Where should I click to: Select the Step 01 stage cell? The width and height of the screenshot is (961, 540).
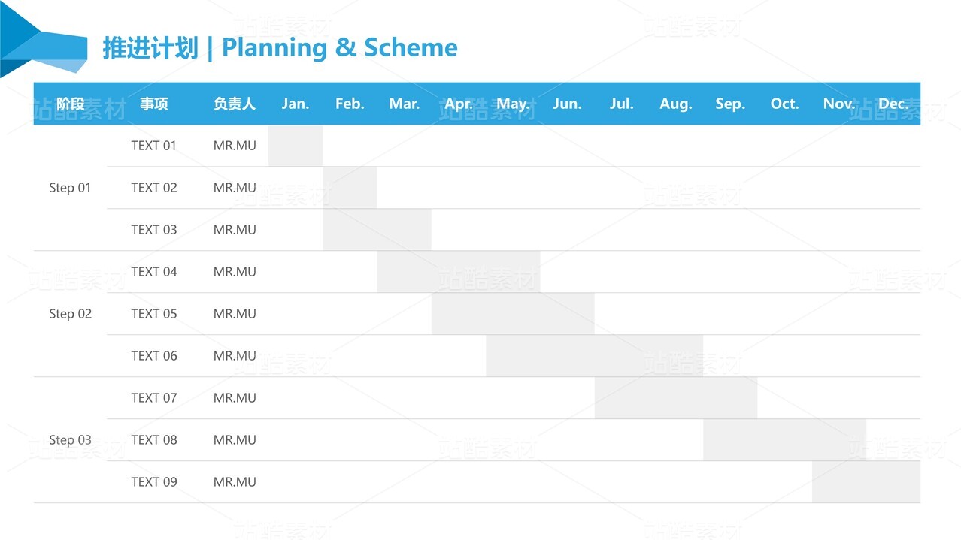point(70,188)
